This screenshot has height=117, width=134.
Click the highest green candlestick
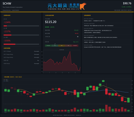pos(103,81)
